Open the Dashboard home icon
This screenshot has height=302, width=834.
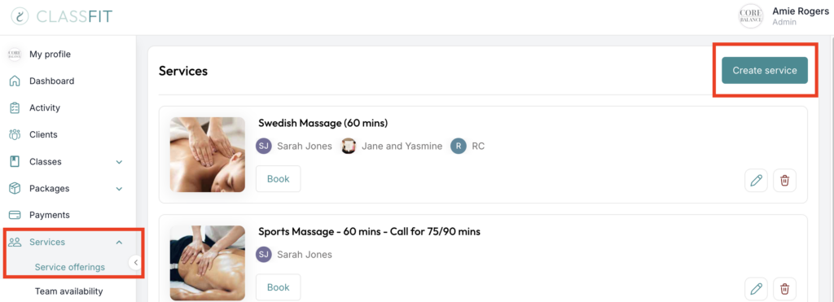click(x=15, y=81)
